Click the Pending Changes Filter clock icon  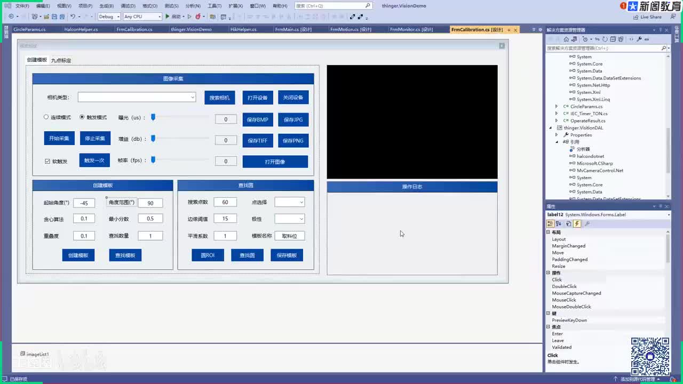[585, 39]
